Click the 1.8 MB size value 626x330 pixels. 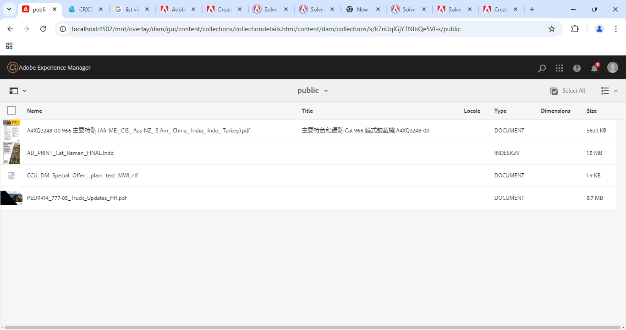pos(594,153)
